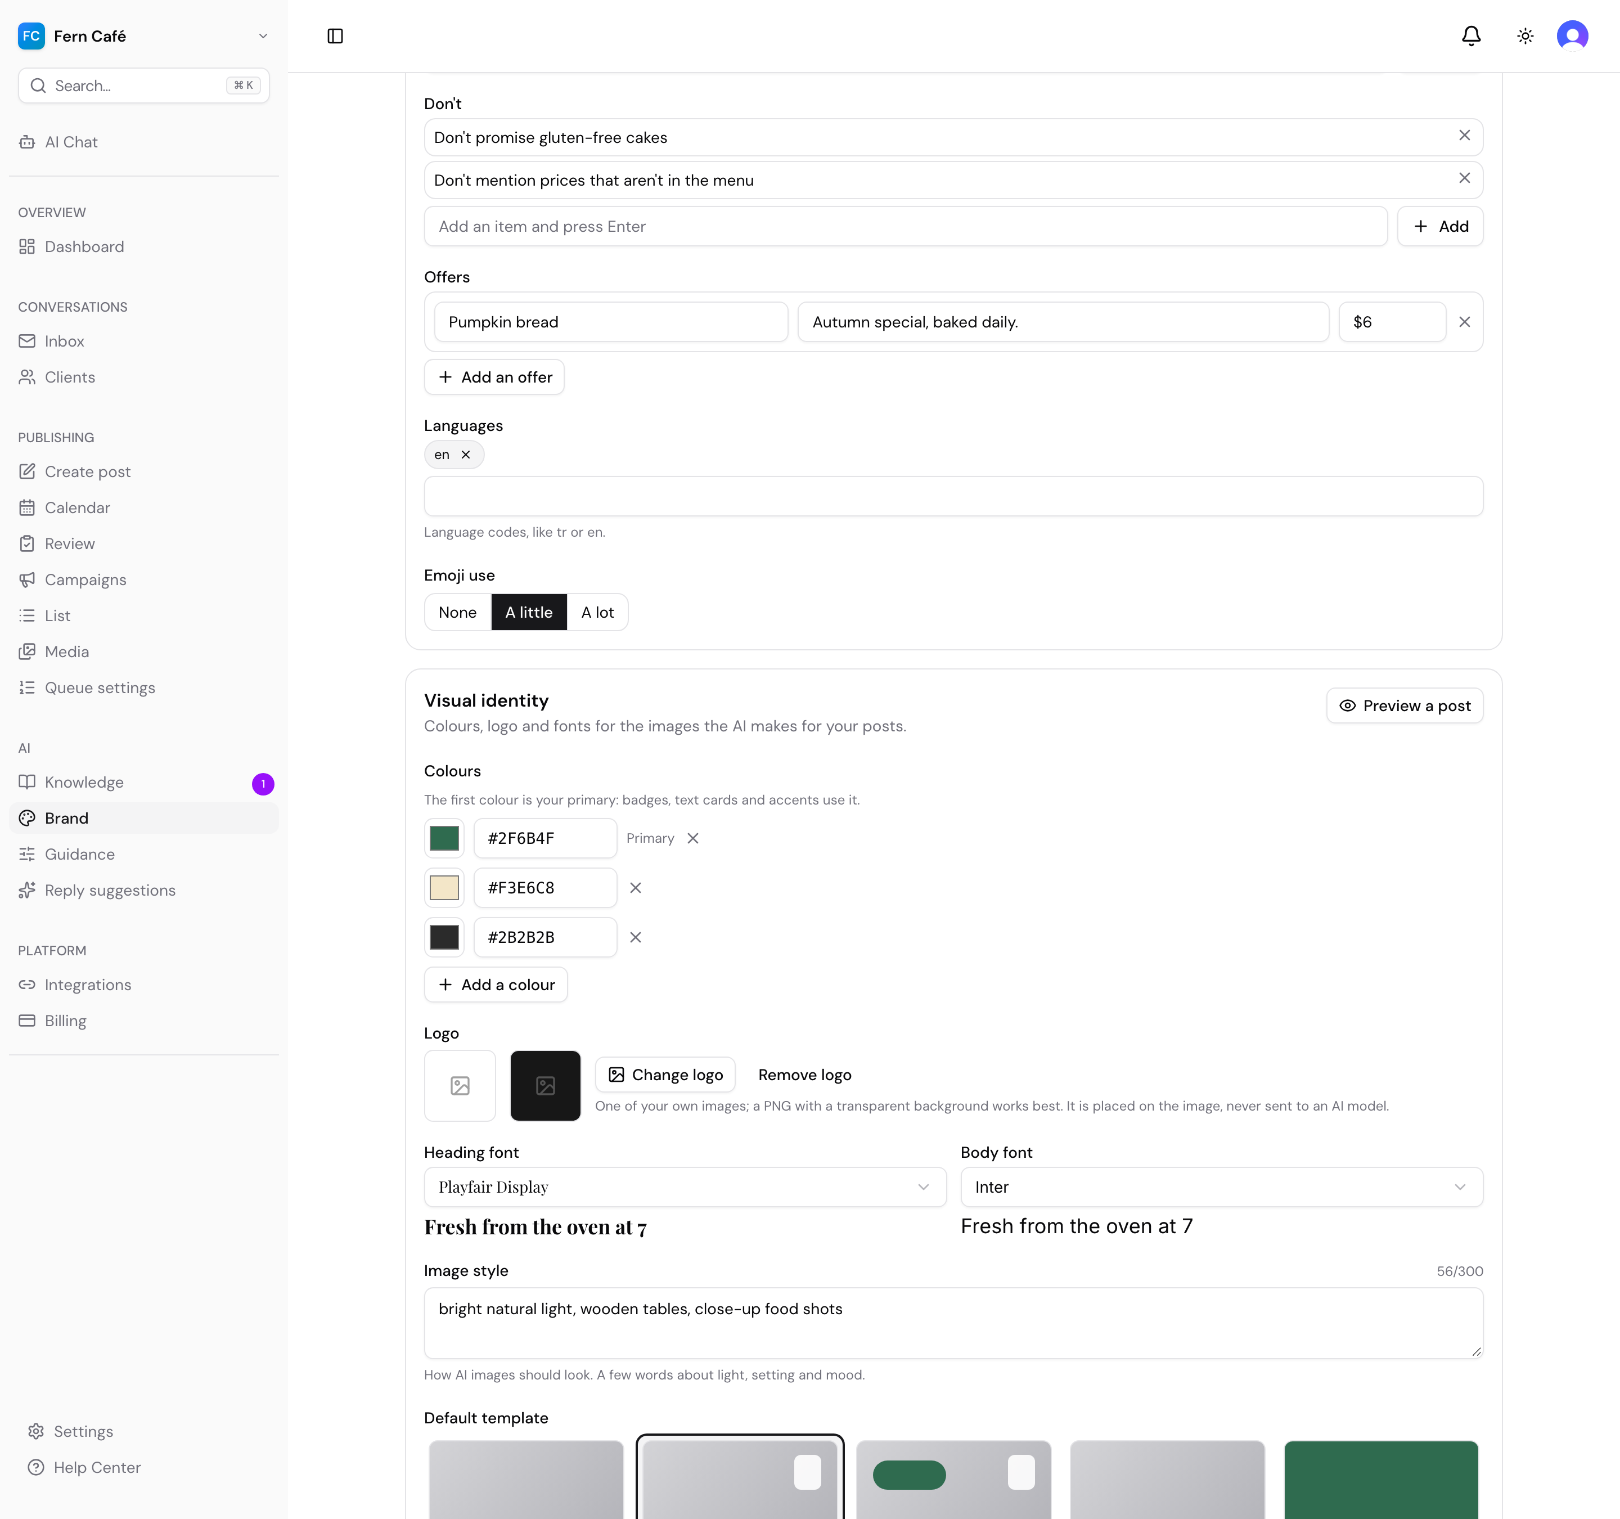
Task: Choose the template with green pill badge
Action: click(x=953, y=1479)
